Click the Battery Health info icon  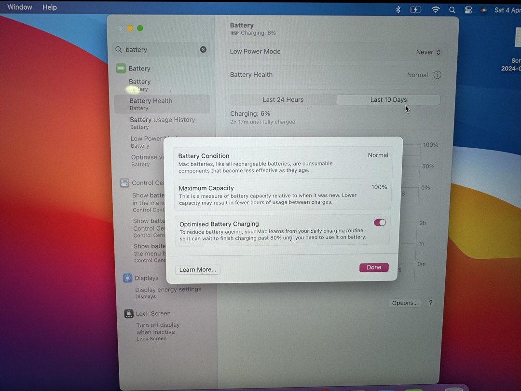click(x=437, y=75)
